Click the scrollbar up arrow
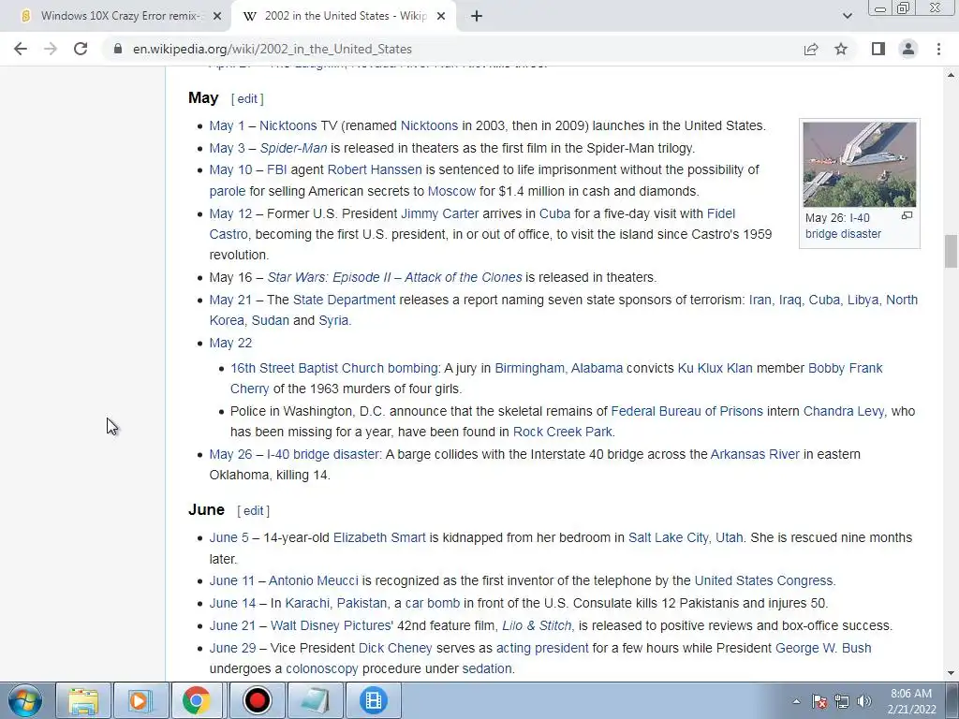The height and width of the screenshot is (719, 959). pyautogui.click(x=952, y=75)
